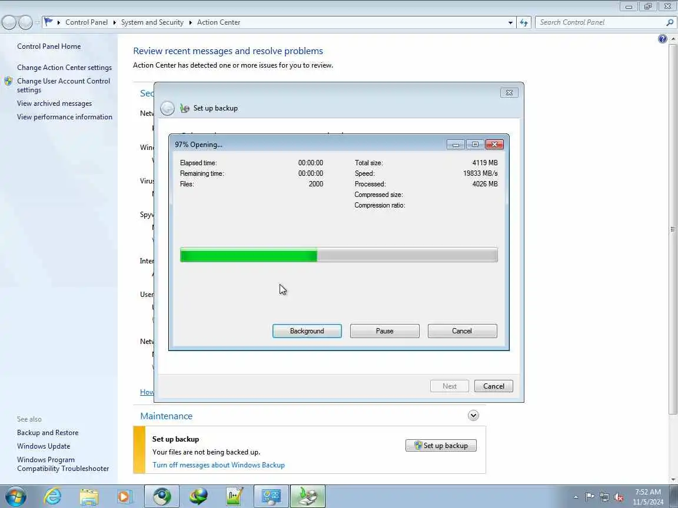Click the navigation Back arrow button

[9, 22]
